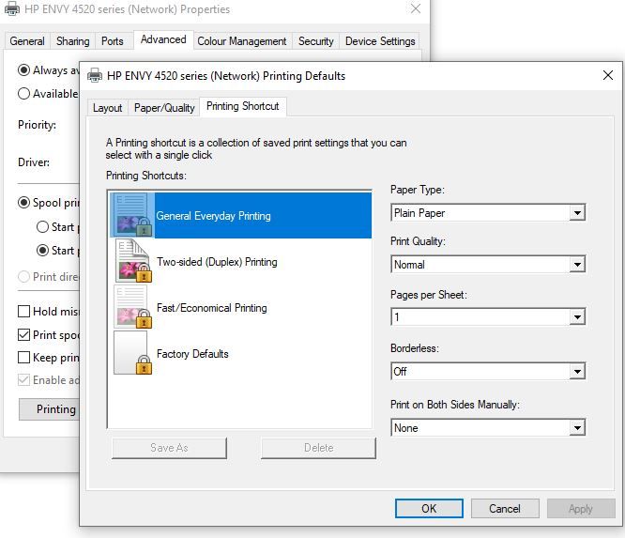This screenshot has height=538, width=625.
Task: Select the Printing Shortcut tab
Action: pyautogui.click(x=243, y=106)
